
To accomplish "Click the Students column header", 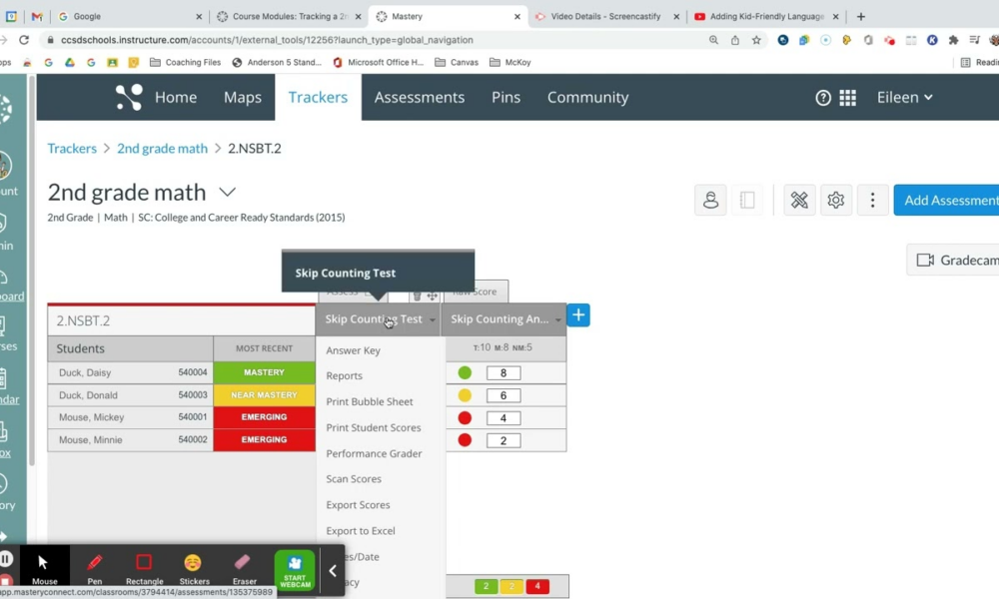I will (131, 348).
